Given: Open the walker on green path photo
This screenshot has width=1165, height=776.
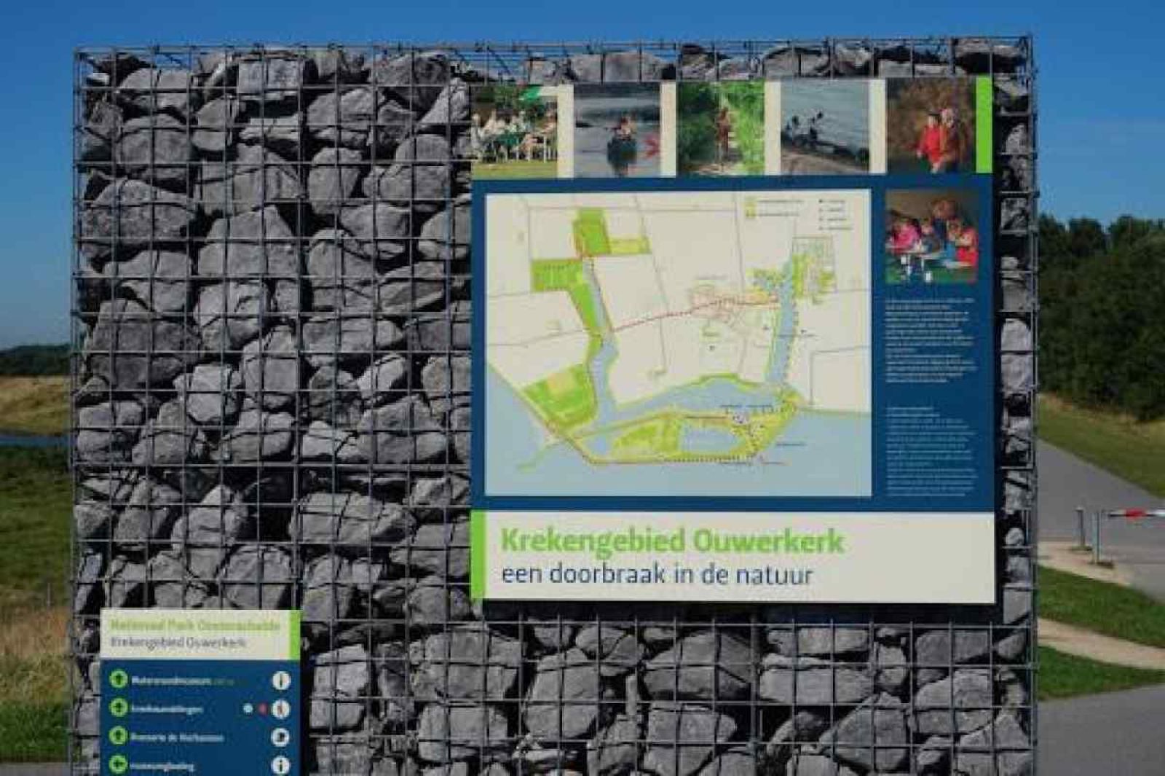Looking at the screenshot, I should click(x=720, y=128).
